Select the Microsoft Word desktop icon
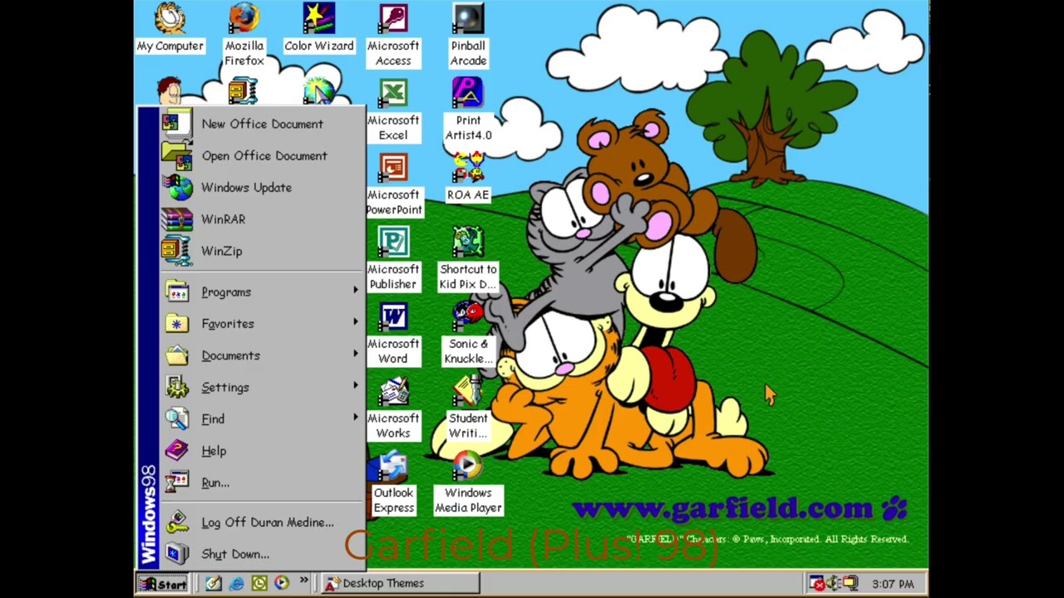 [393, 335]
